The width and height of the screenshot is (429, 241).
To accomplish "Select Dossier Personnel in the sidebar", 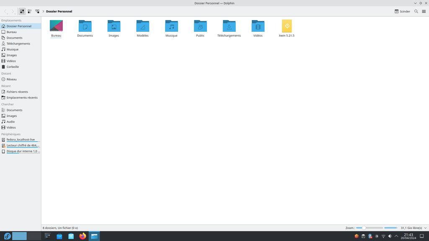I will point(21,26).
